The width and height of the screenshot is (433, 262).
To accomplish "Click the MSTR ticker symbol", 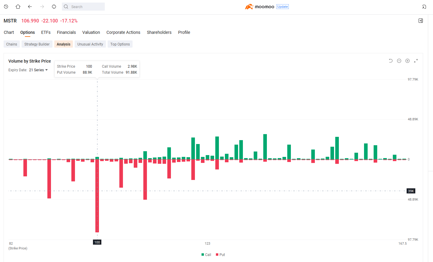I will click(10, 21).
